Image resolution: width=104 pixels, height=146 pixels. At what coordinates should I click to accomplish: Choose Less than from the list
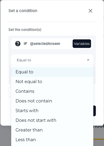pyautogui.click(x=52, y=140)
